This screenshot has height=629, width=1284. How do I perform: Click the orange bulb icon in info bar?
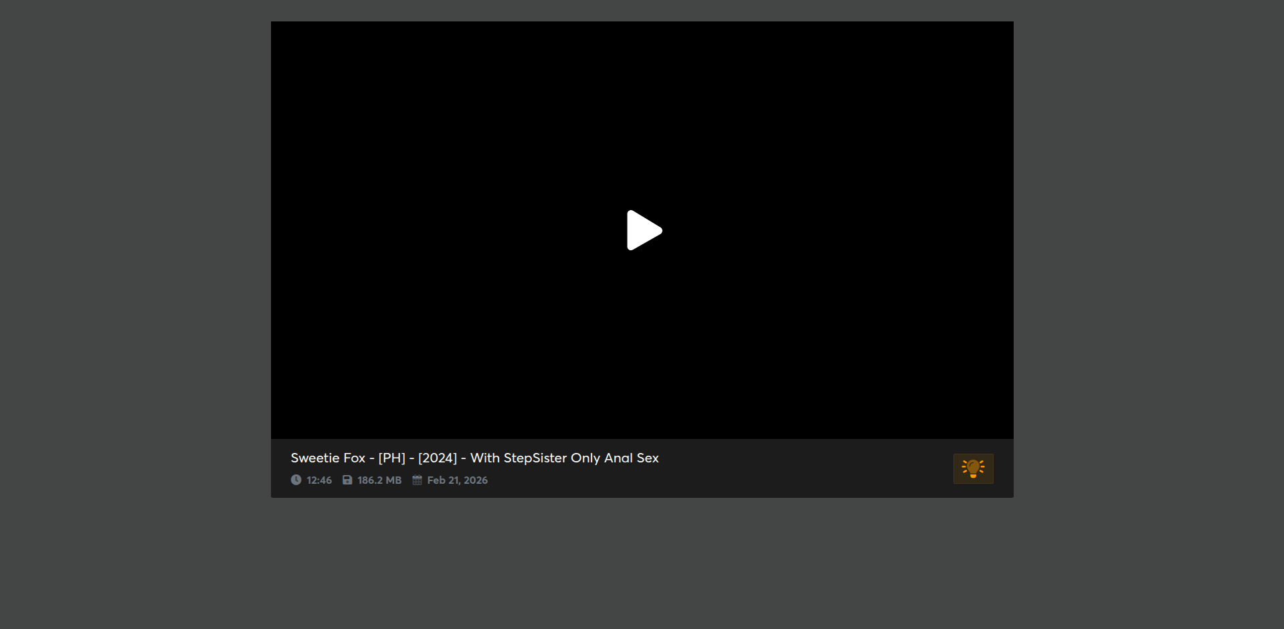(973, 468)
